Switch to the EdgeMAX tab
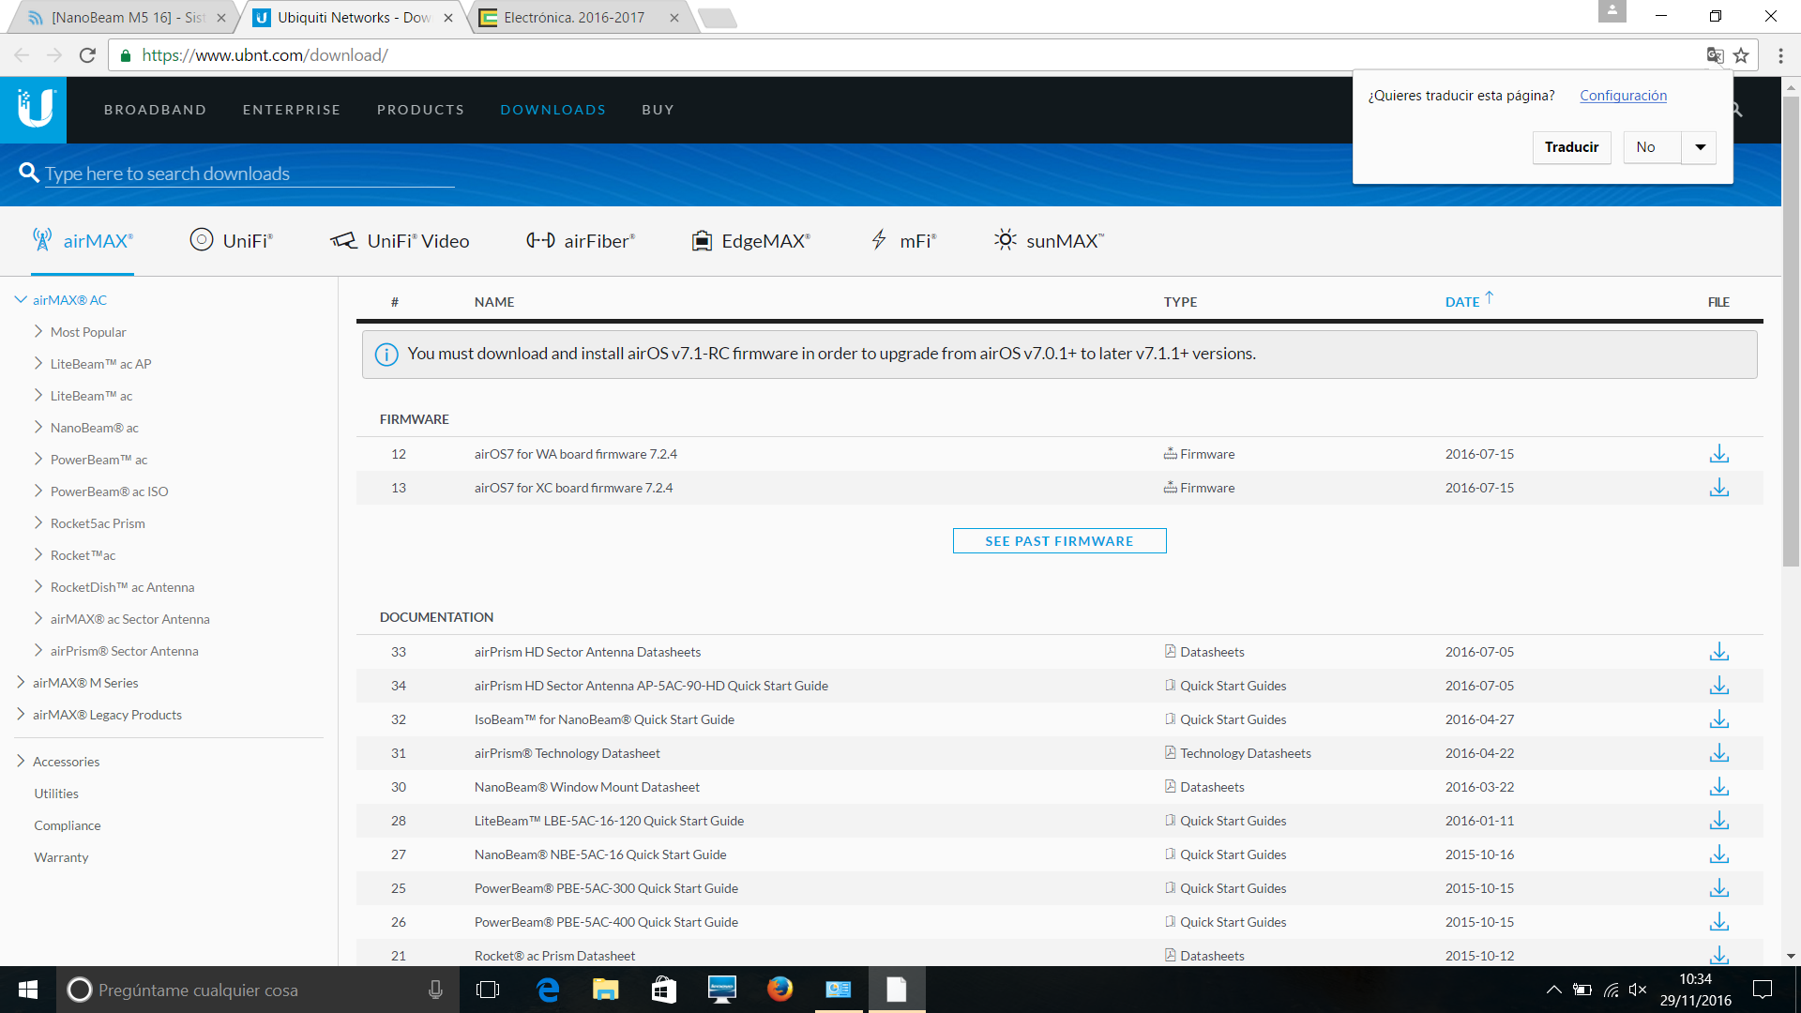Image resolution: width=1801 pixels, height=1013 pixels. [x=751, y=241]
